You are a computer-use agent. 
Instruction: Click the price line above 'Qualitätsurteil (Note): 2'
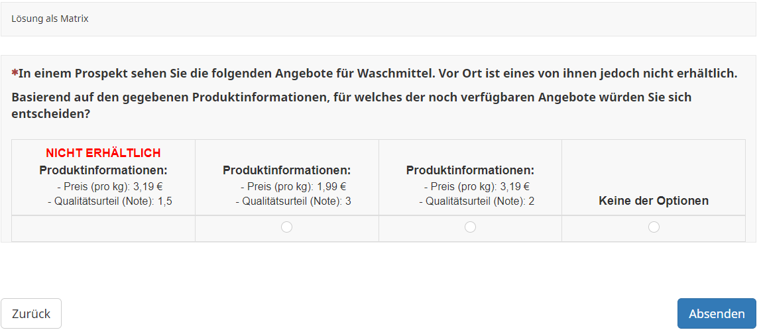477,187
